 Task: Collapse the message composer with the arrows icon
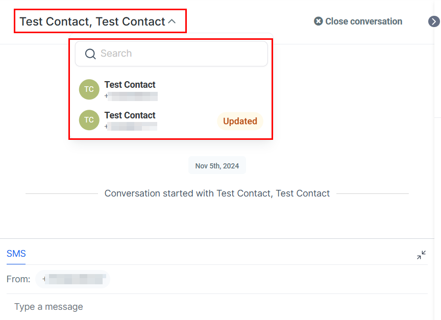tap(421, 255)
